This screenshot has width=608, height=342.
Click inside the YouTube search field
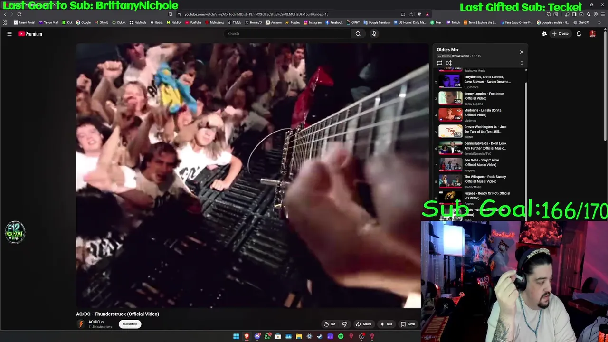pyautogui.click(x=287, y=34)
